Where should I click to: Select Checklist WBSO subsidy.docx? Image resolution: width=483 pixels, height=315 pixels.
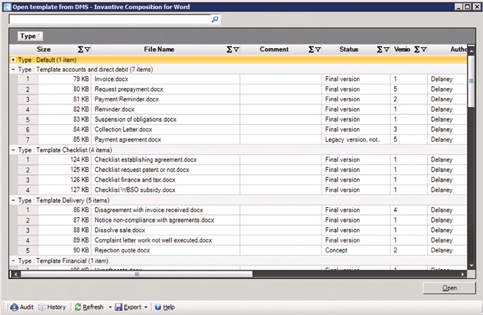pyautogui.click(x=135, y=190)
